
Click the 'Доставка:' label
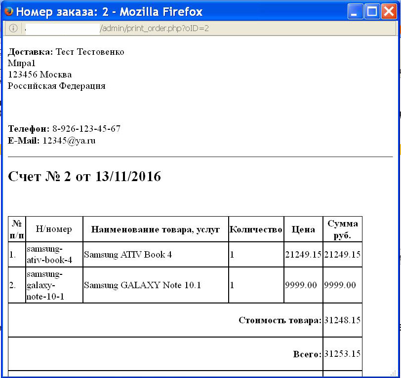click(x=31, y=52)
